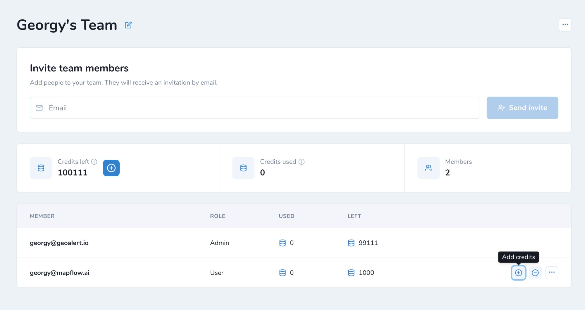Click used credits icon in georgy@geoalert.io row
This screenshot has height=310, width=585.
pyautogui.click(x=283, y=243)
